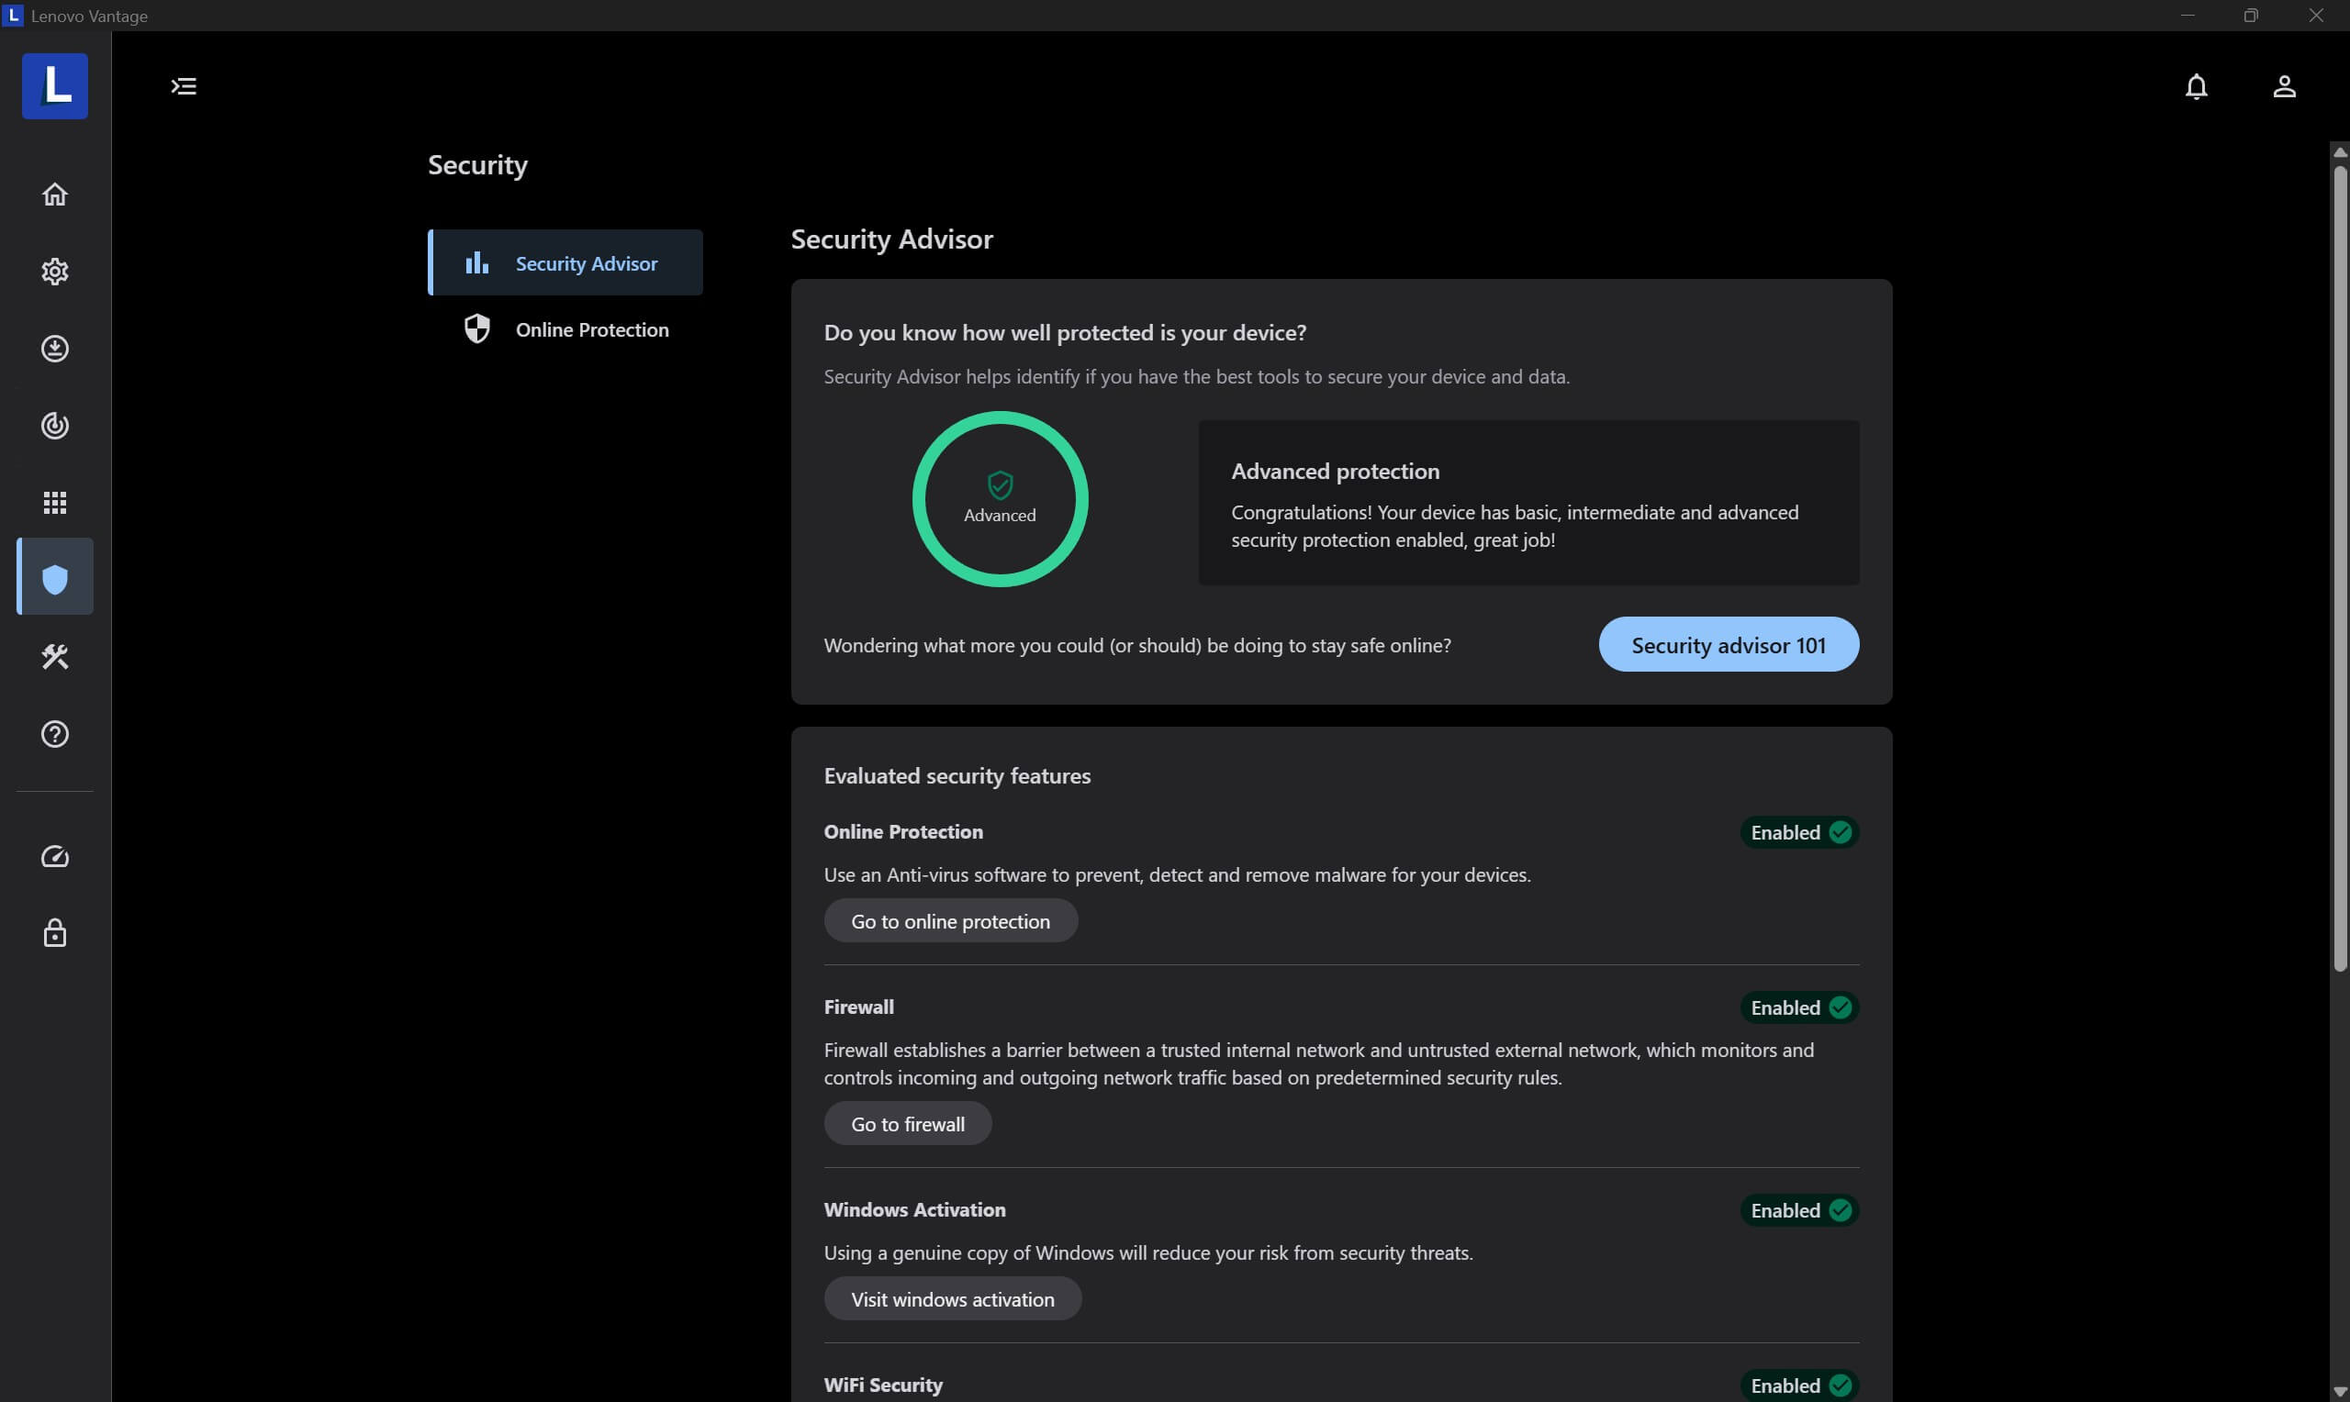Open the device settings gear icon

pos(55,272)
